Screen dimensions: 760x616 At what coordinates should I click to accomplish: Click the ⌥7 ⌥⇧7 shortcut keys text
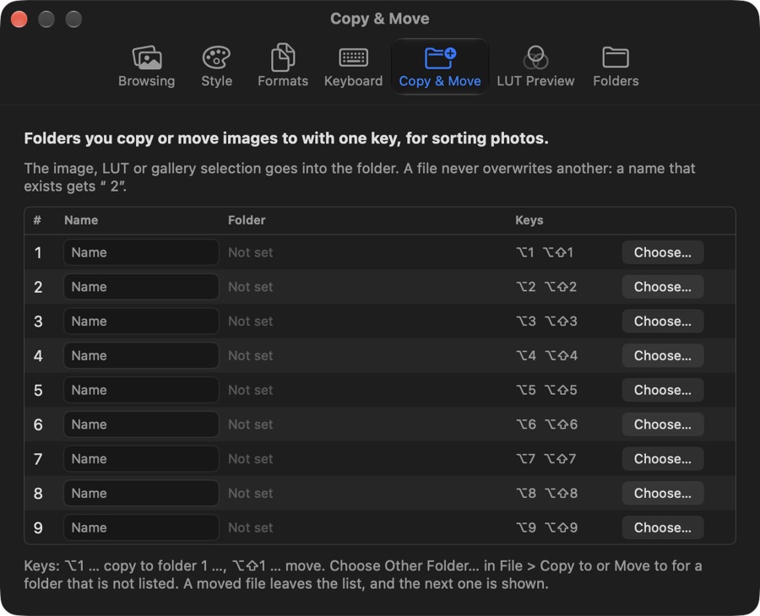546,458
